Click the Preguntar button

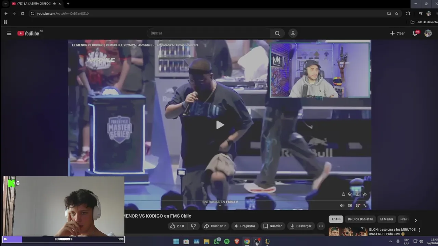click(x=244, y=226)
